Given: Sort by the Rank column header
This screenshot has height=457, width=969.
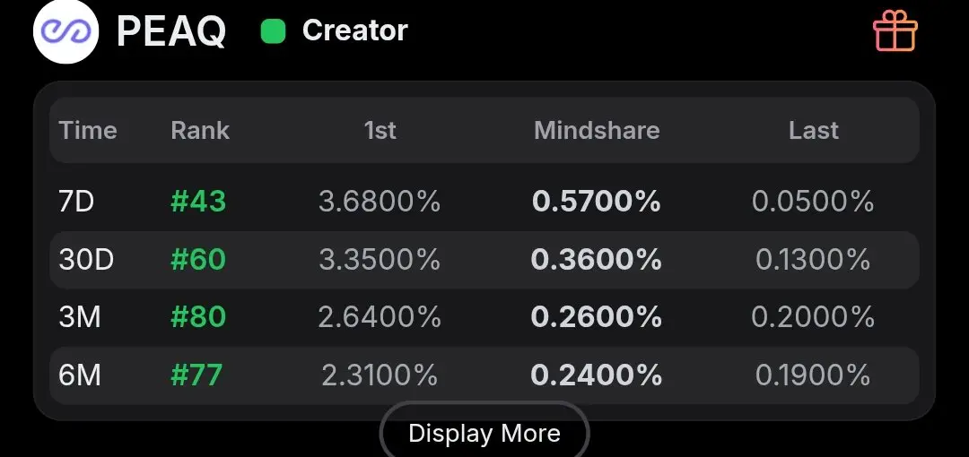Looking at the screenshot, I should [x=200, y=130].
